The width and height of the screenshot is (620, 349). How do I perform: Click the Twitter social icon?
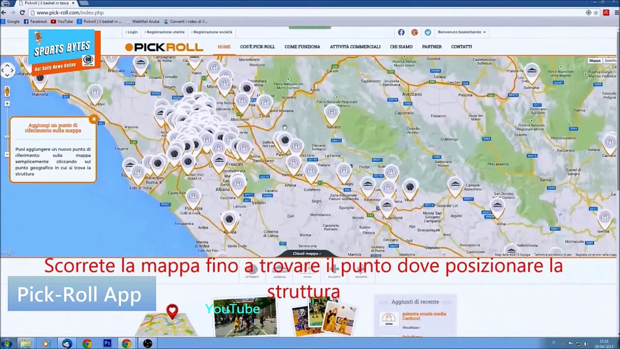[428, 32]
